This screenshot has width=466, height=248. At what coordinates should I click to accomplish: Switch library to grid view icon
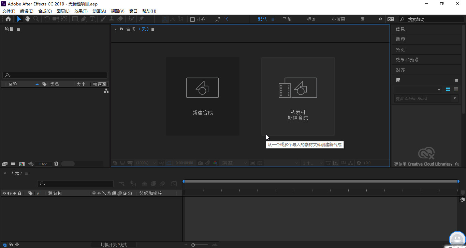coord(448,90)
